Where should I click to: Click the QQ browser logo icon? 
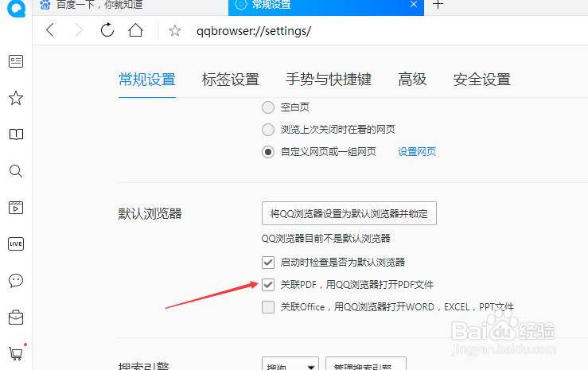pos(16,8)
